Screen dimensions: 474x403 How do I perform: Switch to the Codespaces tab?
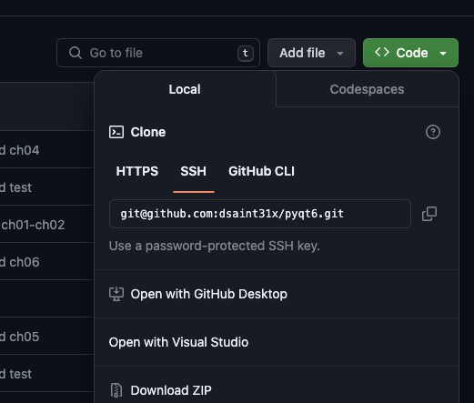coord(367,89)
